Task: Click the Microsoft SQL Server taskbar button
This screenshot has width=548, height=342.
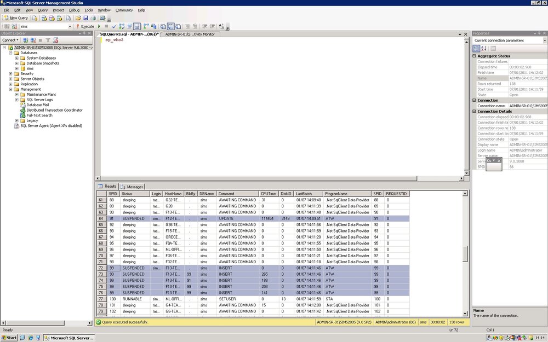Action: (70, 338)
